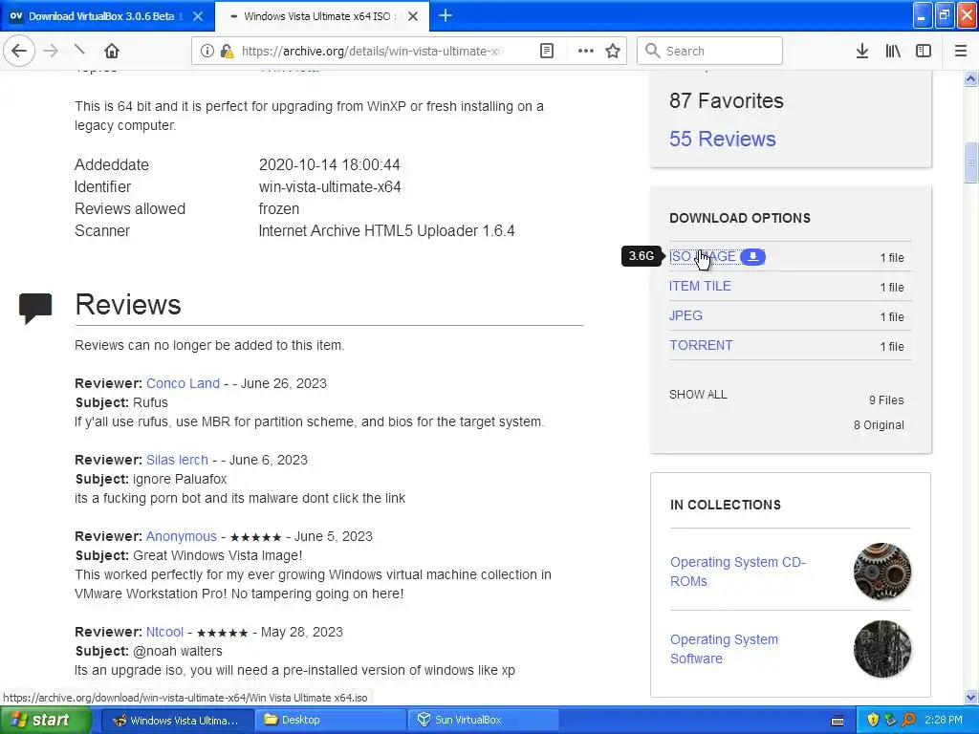Click the Operating System Software thumbnail
The image size is (979, 734).
coord(881,649)
